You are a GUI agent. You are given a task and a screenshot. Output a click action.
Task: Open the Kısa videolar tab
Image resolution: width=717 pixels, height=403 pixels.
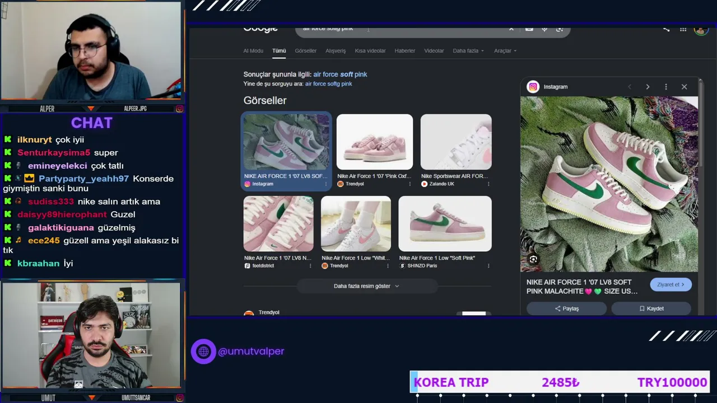point(370,51)
